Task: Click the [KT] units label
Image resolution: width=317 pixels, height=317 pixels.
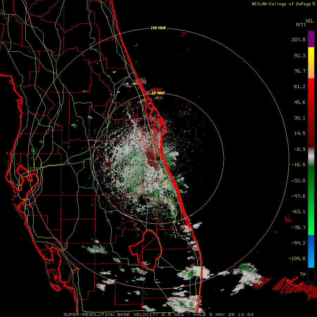Action: [x=301, y=24]
